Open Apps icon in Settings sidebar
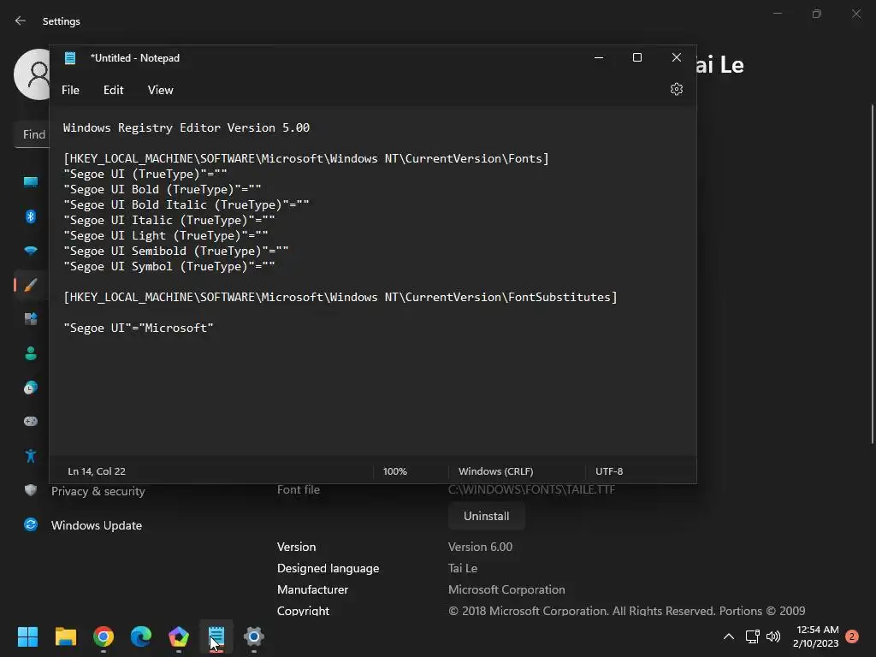Screen dimensions: 876x657 click(x=31, y=319)
